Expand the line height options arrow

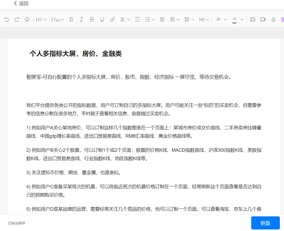(x=193, y=20)
